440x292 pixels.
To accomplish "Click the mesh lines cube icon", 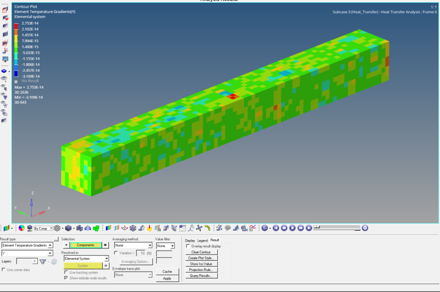I will click(57, 228).
